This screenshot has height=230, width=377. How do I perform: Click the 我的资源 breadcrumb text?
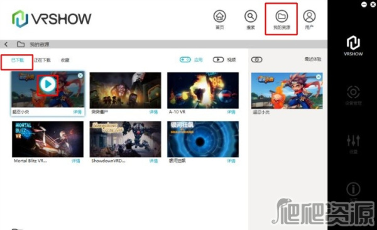pyautogui.click(x=40, y=45)
